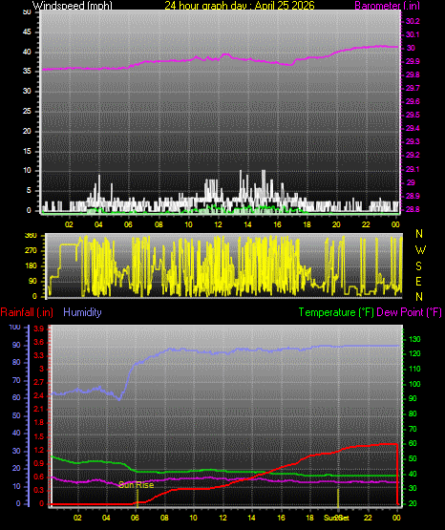Screen dimensions: 445x530
Task: Click the green 80 temperature axis value
Action: click(413, 414)
